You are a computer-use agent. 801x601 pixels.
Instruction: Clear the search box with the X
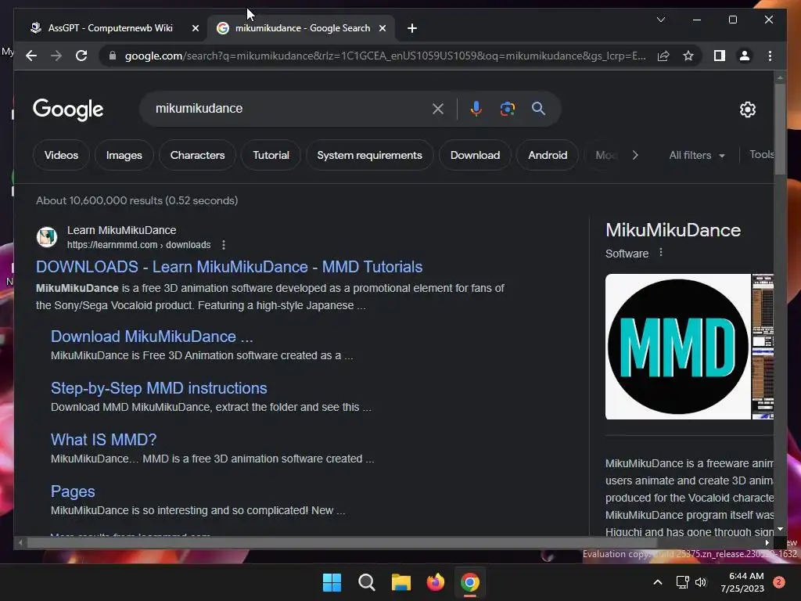pyautogui.click(x=438, y=108)
